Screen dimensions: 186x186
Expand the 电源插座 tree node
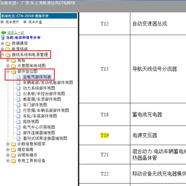point(2,49)
